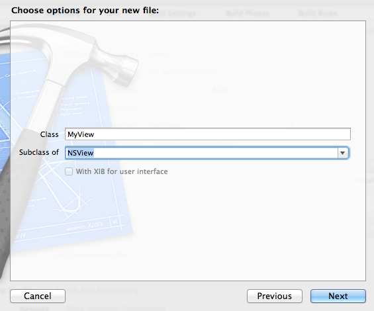Open the Subclass of dropdown arrow
374x311 pixels.
[343, 153]
